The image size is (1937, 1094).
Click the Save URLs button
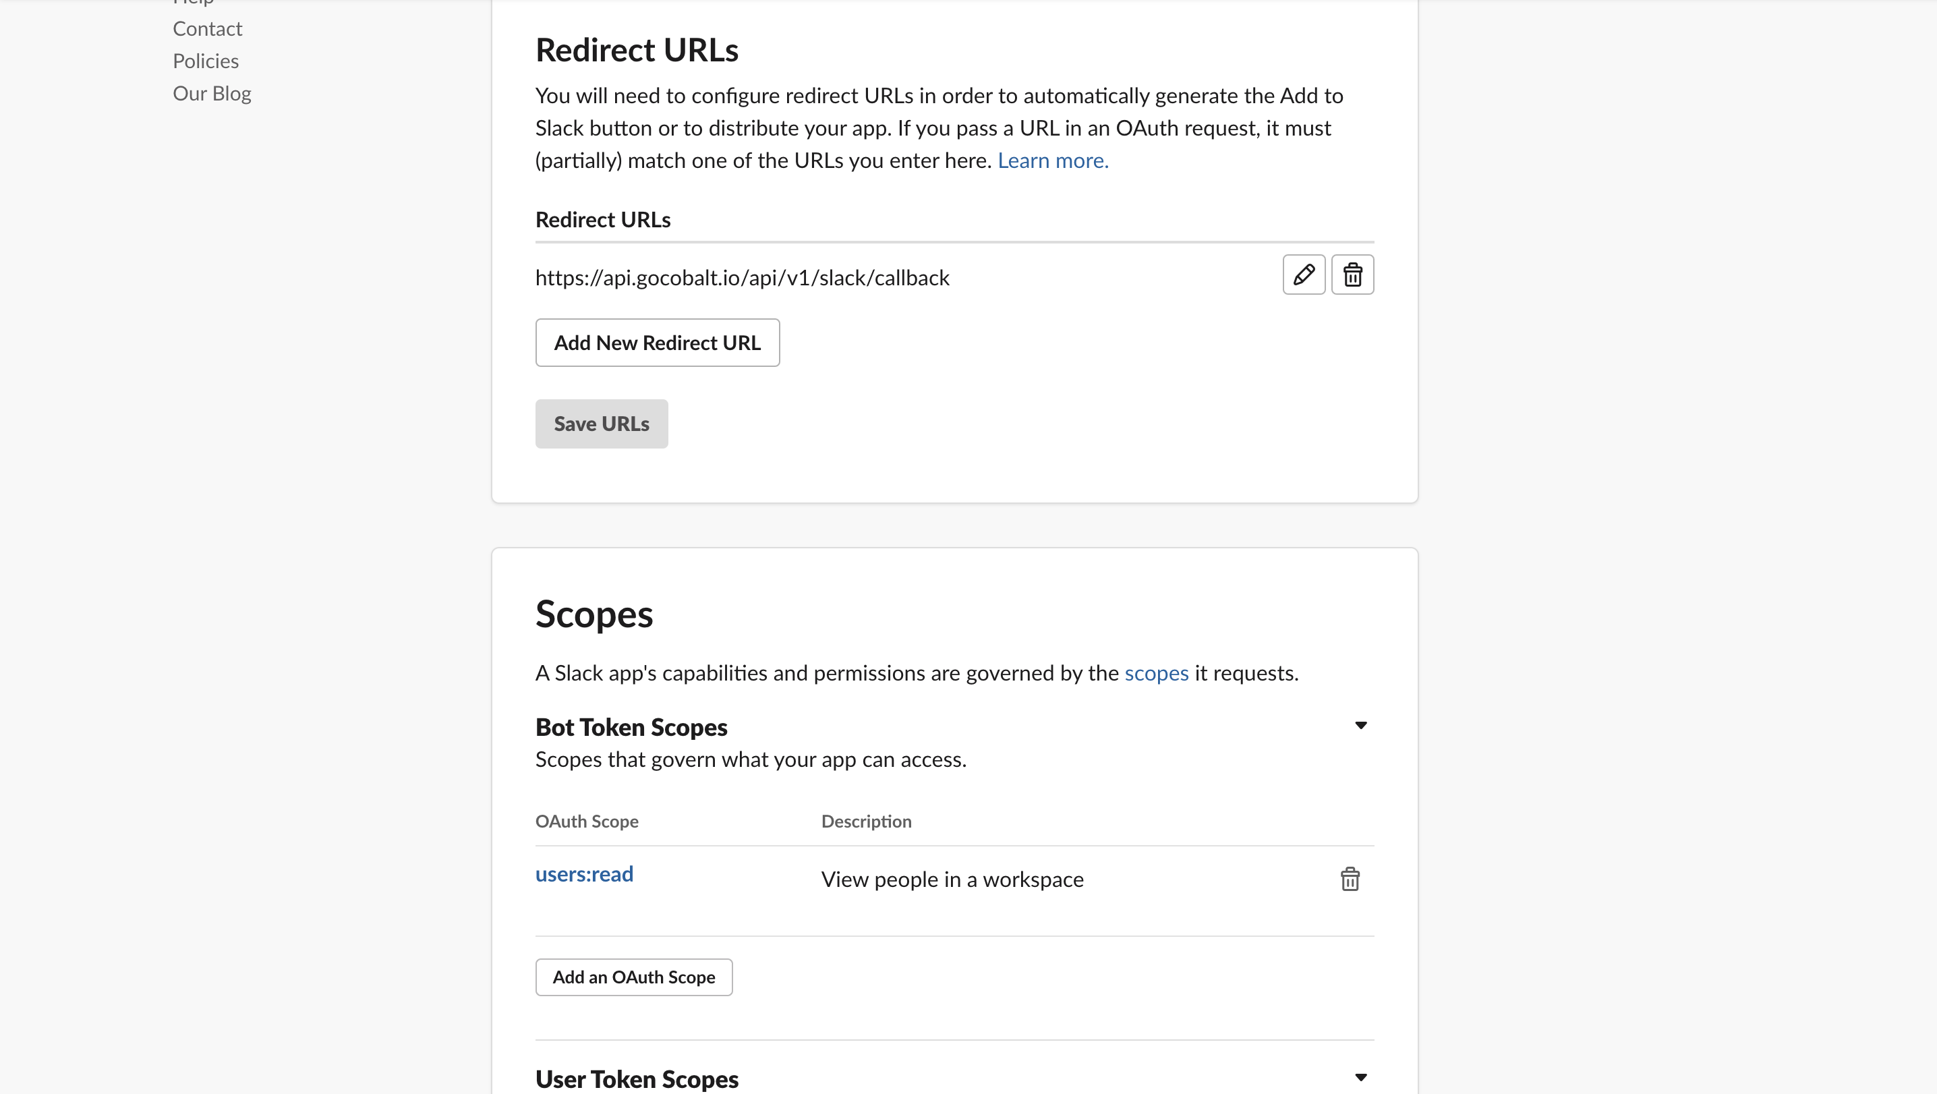pyautogui.click(x=601, y=424)
